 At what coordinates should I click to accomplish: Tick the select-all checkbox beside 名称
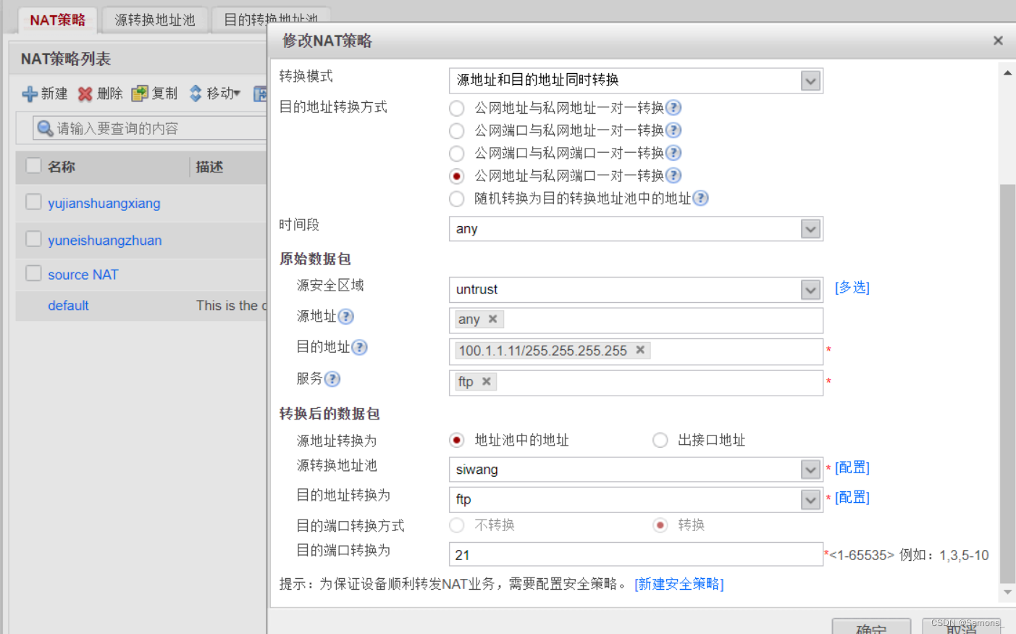tap(33, 165)
